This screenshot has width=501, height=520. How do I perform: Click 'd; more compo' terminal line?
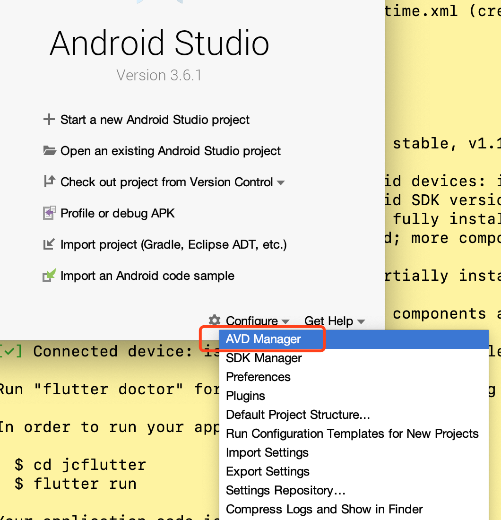(x=443, y=238)
